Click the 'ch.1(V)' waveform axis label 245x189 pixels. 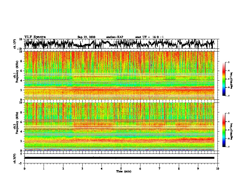coord(14,44)
